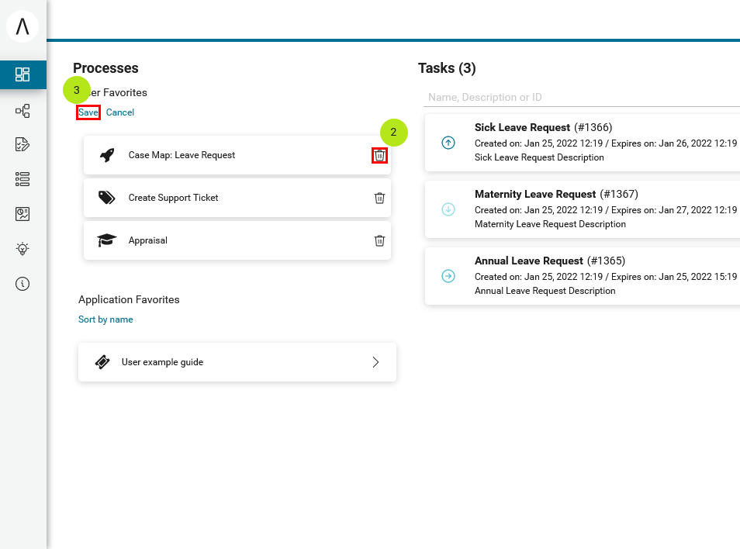Image resolution: width=740 pixels, height=549 pixels.
Task: Click the up-arrow priority icon of Sick Leave Request
Action: [448, 143]
